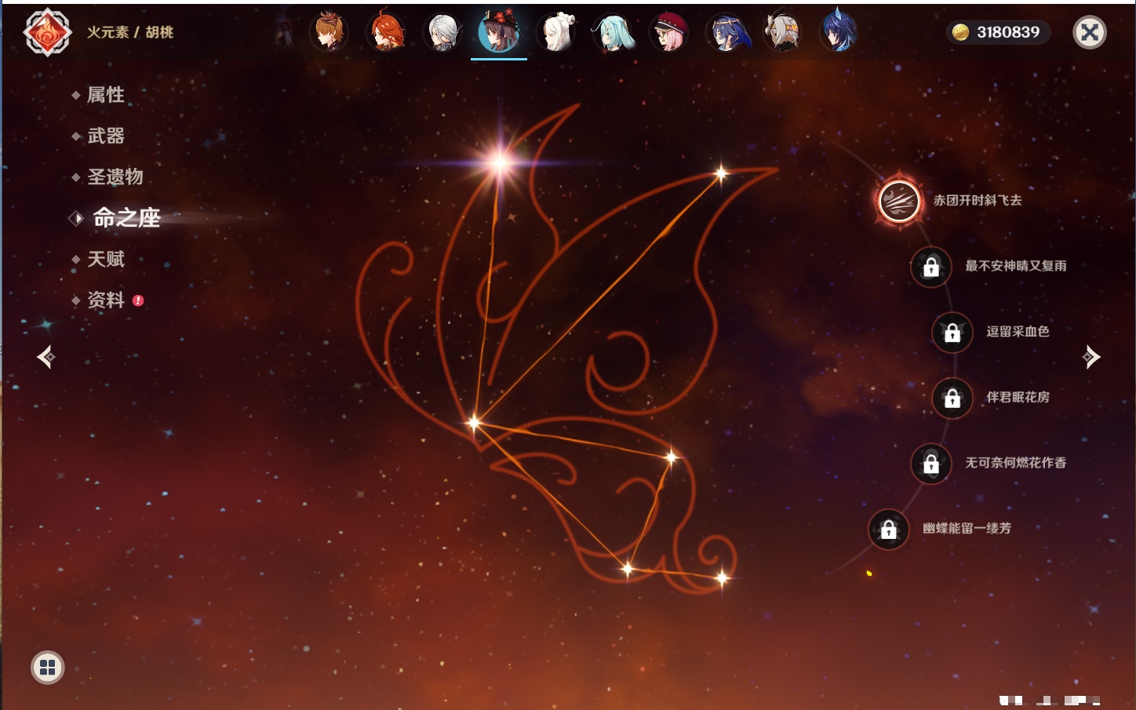This screenshot has width=1136, height=710.
Task: Click locked constellation icon 逗留采血色
Action: [952, 332]
